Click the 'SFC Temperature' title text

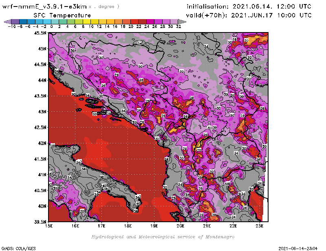coord(62,15)
